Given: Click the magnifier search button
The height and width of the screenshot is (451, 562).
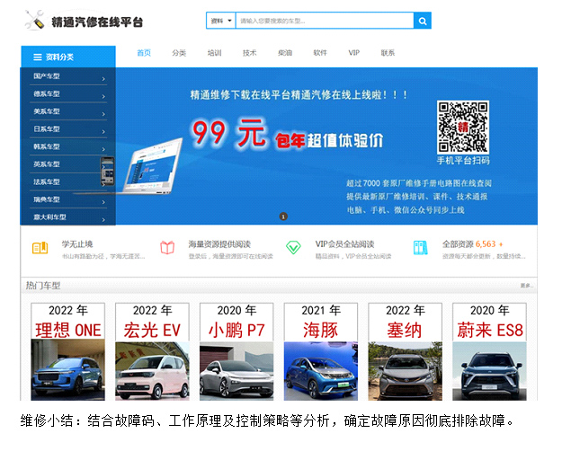Looking at the screenshot, I should pos(423,21).
